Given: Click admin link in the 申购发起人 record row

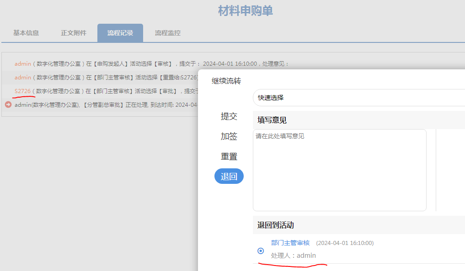Looking at the screenshot, I should pyautogui.click(x=23, y=64).
